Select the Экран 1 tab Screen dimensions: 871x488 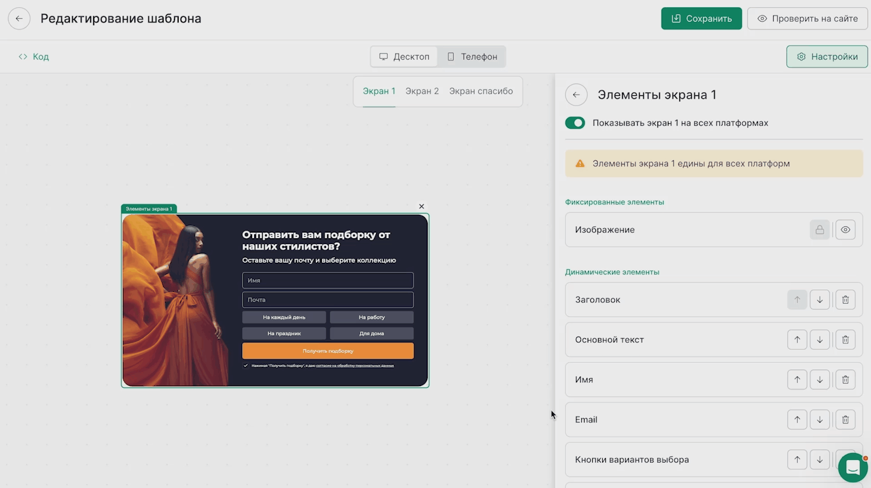379,91
